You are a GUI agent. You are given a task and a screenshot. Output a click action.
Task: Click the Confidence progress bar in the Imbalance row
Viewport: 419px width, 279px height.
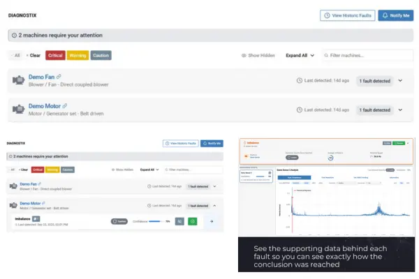point(156,221)
